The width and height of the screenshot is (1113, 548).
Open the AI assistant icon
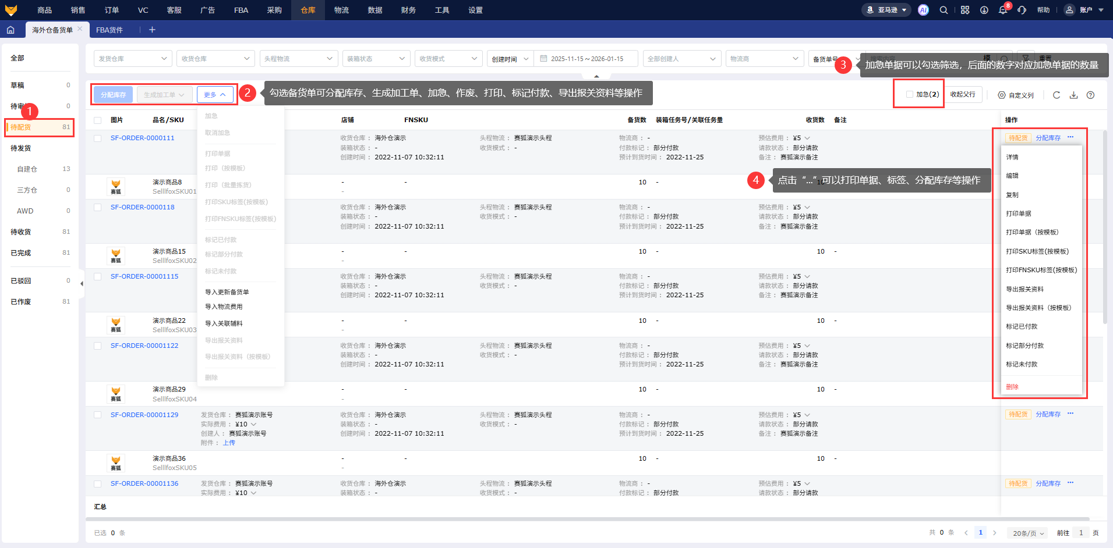tap(923, 10)
